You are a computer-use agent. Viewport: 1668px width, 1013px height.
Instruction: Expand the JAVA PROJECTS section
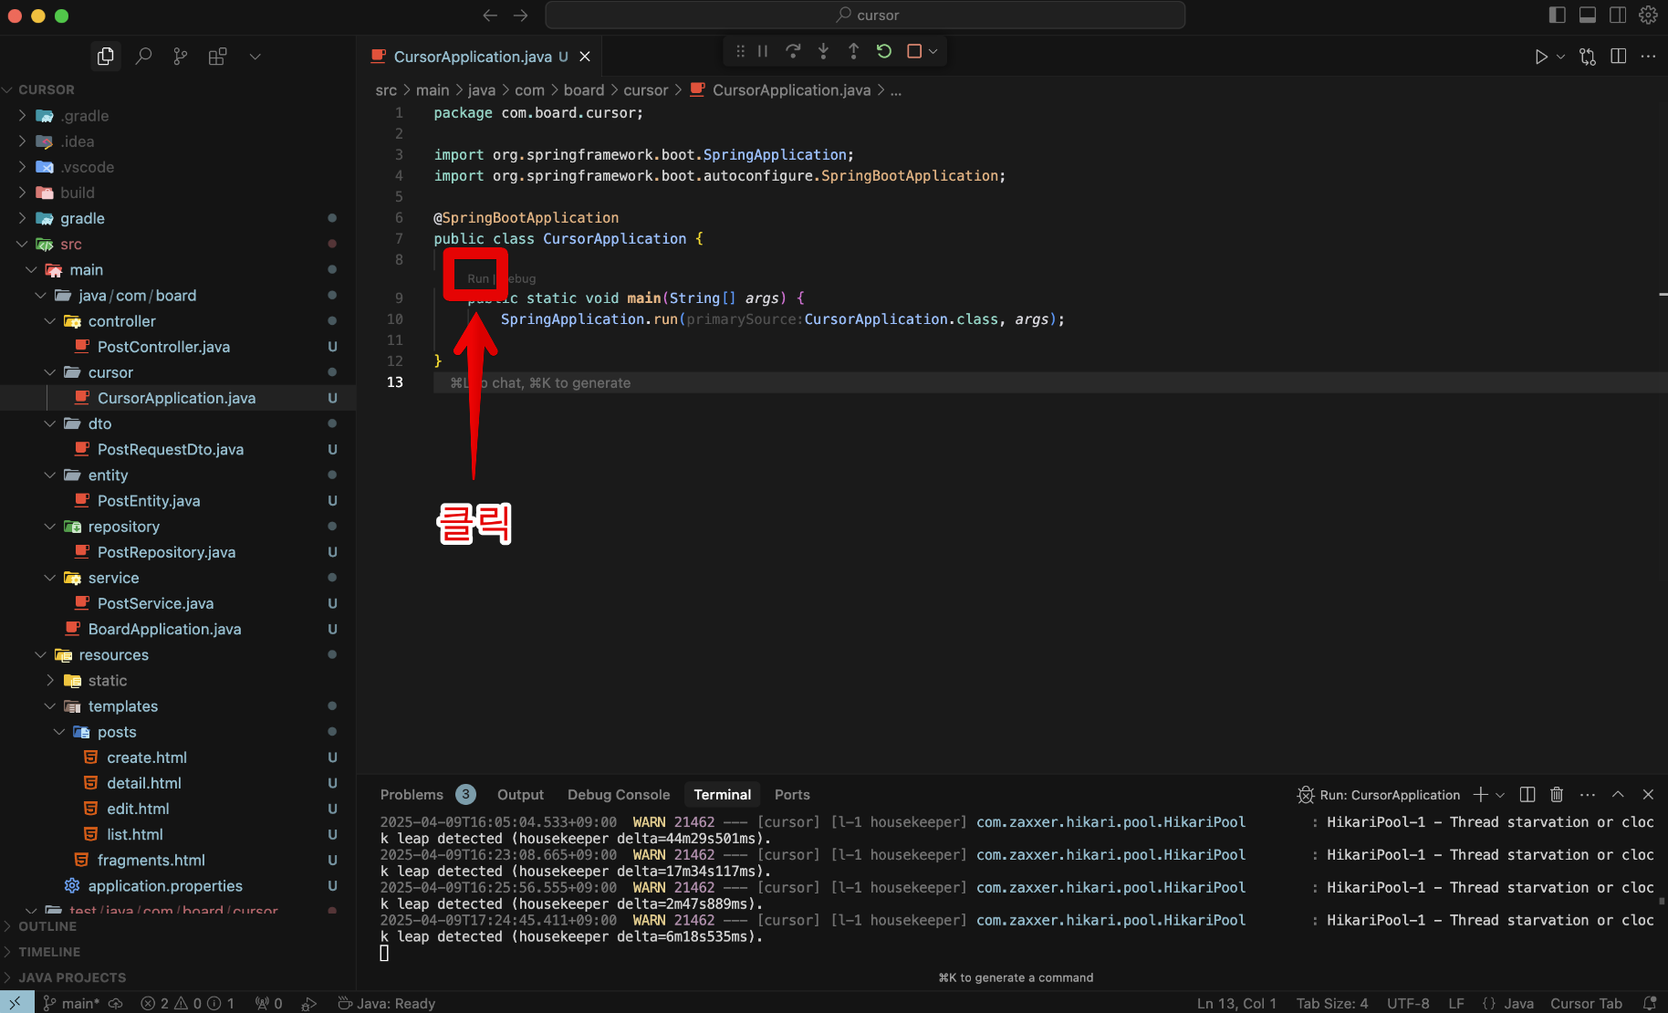(72, 977)
